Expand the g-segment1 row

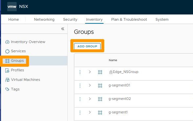click(x=90, y=112)
